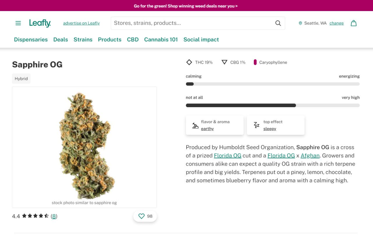
Task: Open the Cannabis 101 page
Action: coord(161,39)
